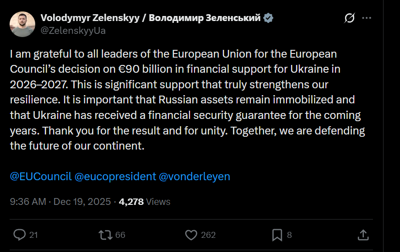Click the 9:36 AM Dec 19, 2025 timestamp
The image size is (400, 252).
tap(60, 201)
